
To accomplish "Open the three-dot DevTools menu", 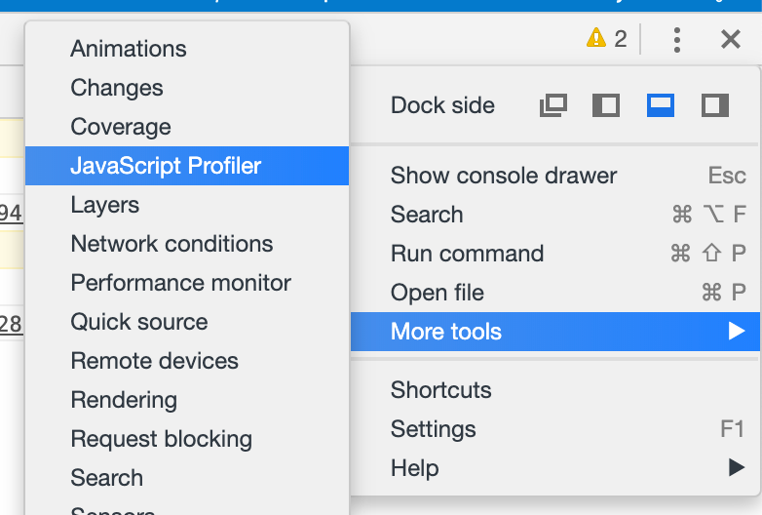I will [x=677, y=39].
